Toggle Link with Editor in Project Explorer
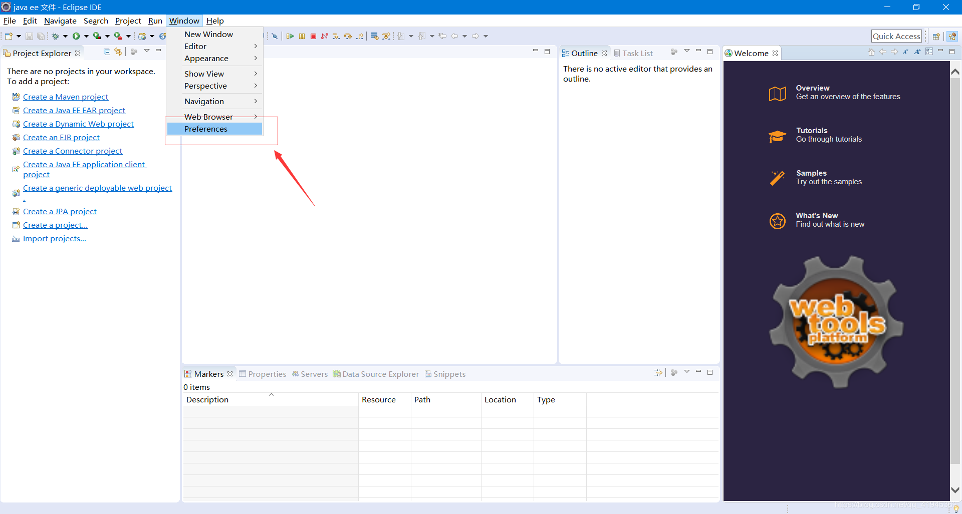This screenshot has height=514, width=962. [x=118, y=52]
